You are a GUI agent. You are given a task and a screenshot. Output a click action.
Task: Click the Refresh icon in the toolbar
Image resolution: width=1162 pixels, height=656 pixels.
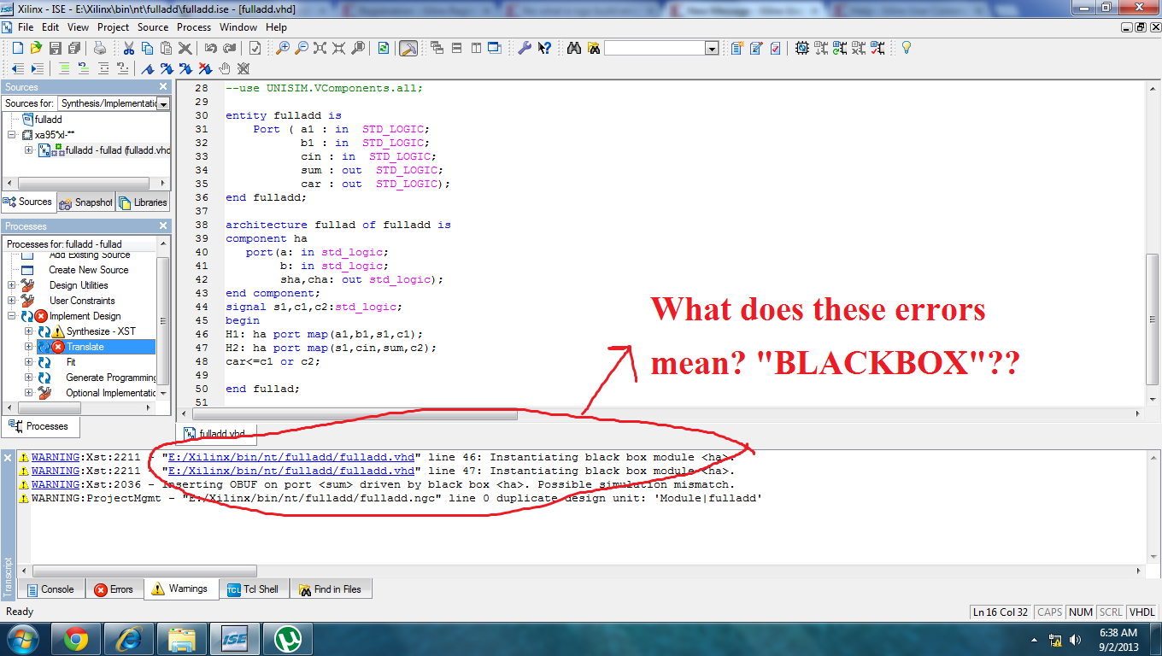pos(384,48)
